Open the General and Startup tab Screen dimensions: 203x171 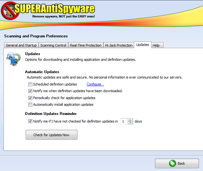click(x=21, y=45)
